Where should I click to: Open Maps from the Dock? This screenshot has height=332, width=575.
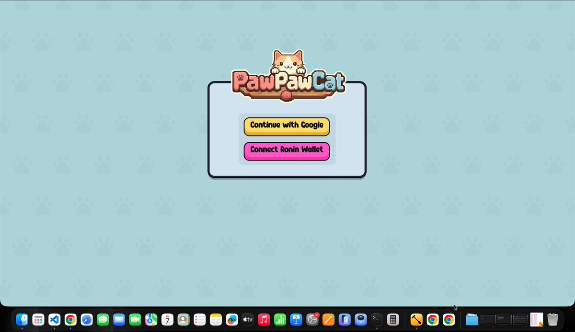pos(151,320)
